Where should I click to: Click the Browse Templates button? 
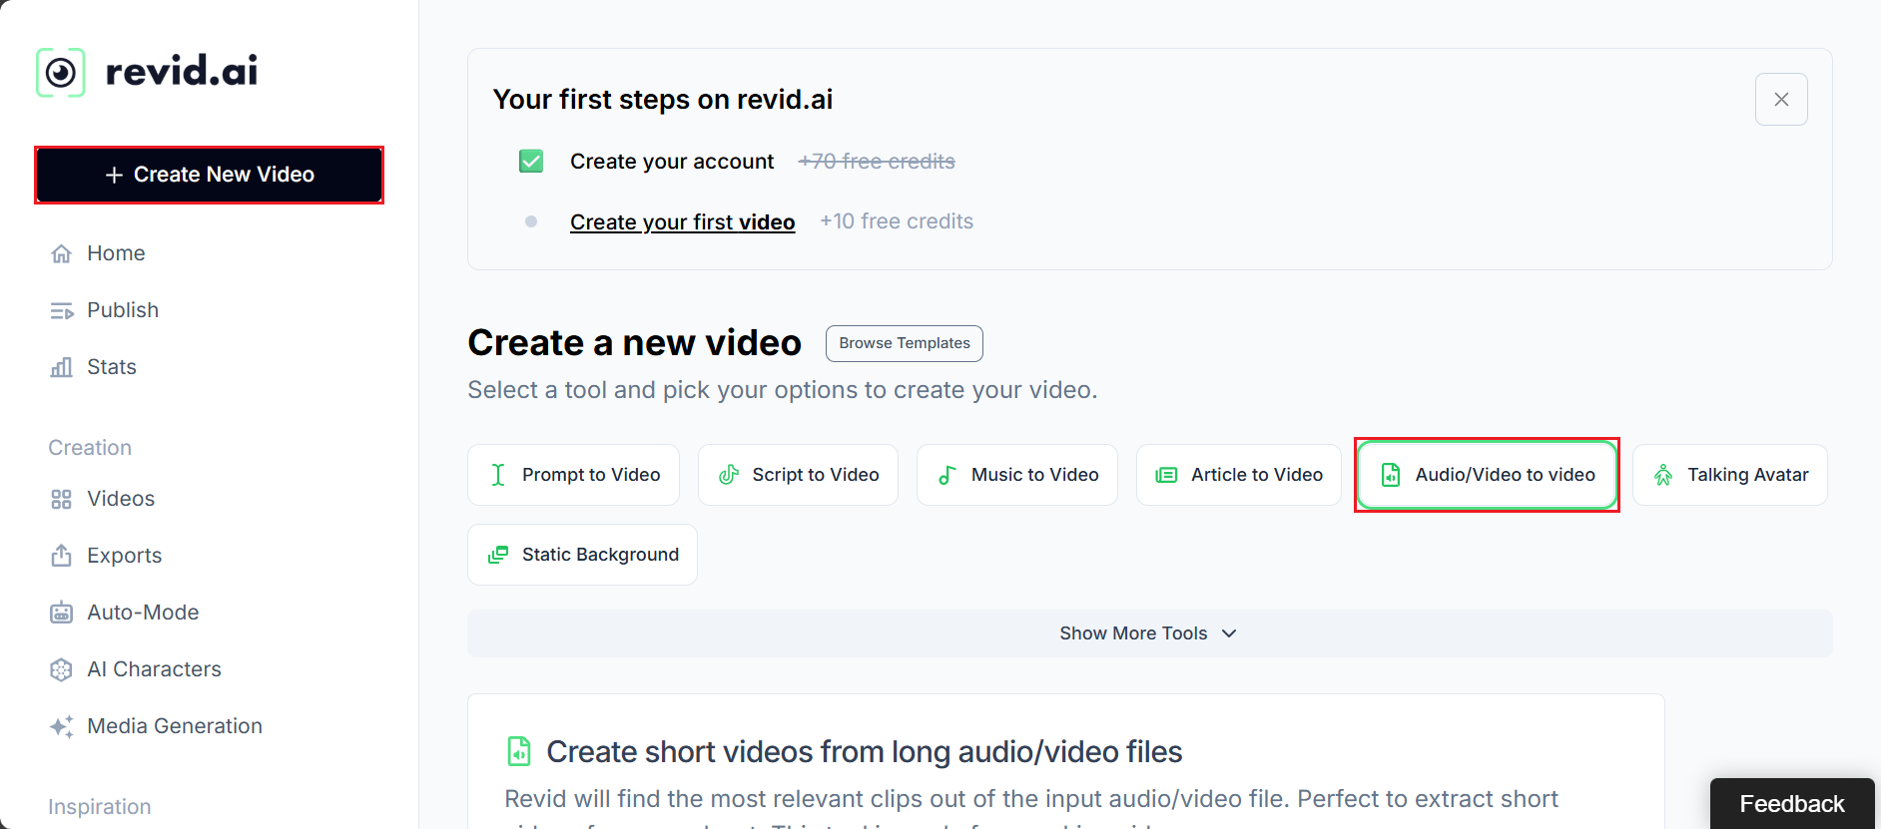[x=904, y=343]
